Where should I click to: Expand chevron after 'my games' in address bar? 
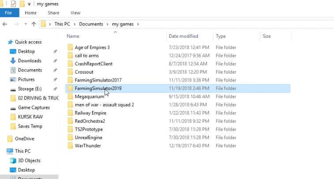(x=138, y=24)
